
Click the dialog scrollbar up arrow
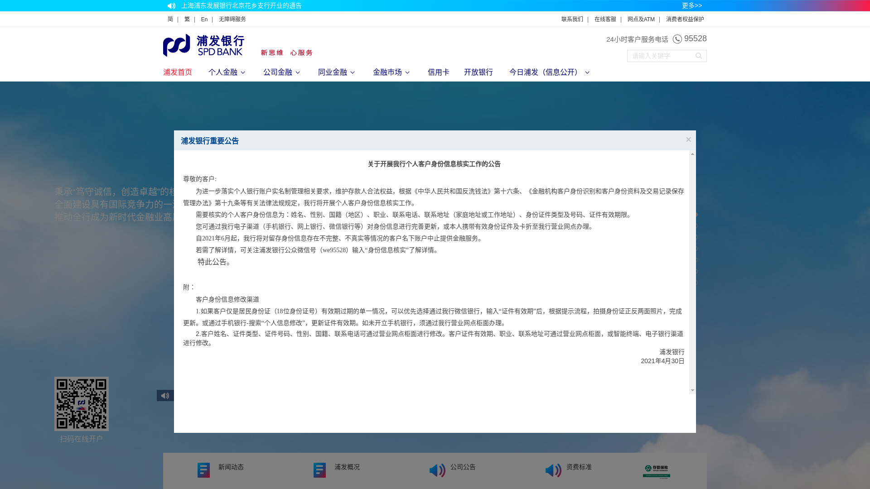click(692, 154)
